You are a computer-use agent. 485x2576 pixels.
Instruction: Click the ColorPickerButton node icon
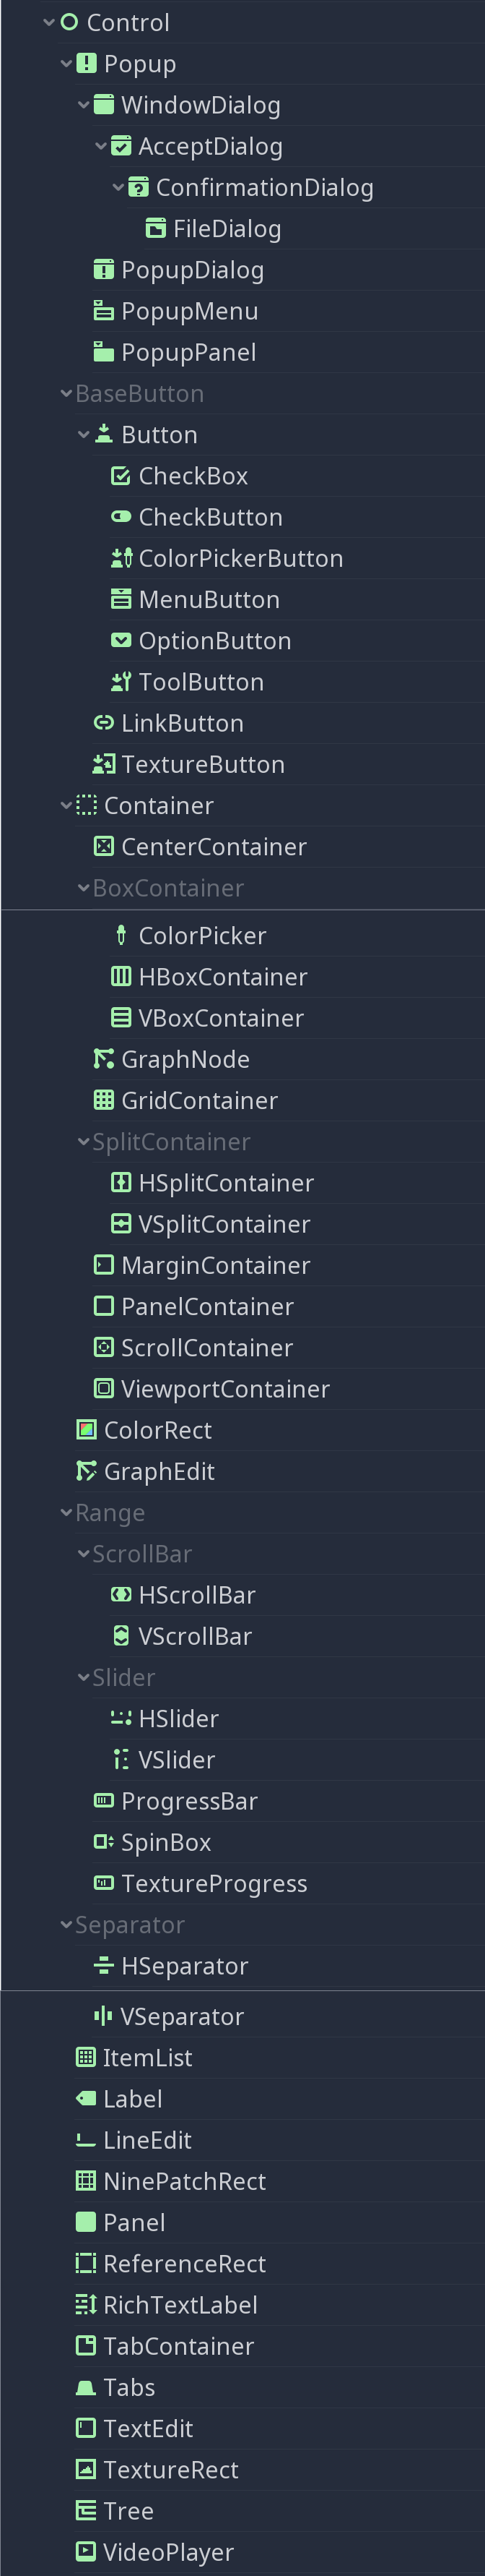(x=121, y=558)
